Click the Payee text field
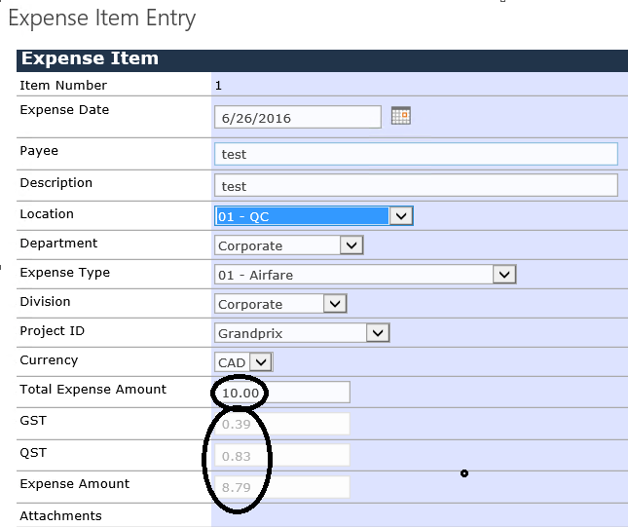Screen dimensions: 628x527 click(x=416, y=154)
